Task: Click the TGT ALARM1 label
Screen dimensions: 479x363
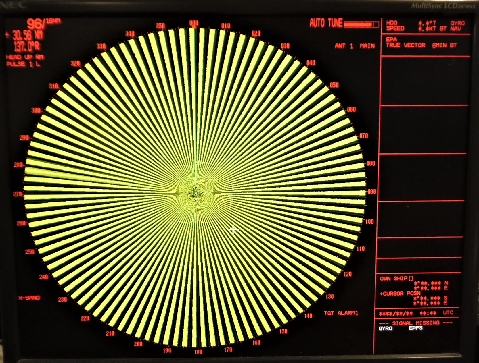Action: [341, 313]
